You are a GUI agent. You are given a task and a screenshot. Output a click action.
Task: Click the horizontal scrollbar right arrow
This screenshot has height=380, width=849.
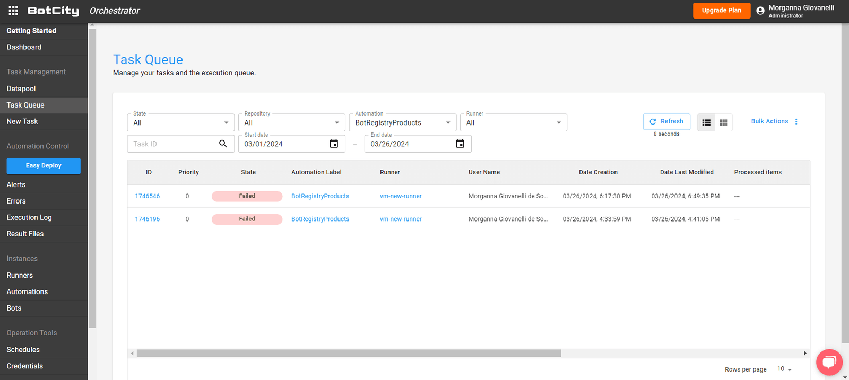click(805, 353)
